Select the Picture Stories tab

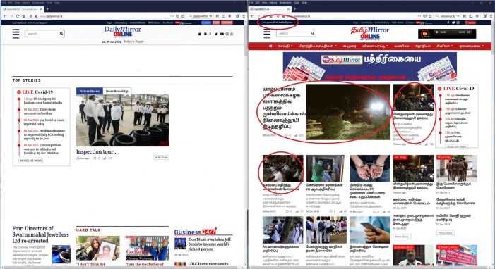[x=90, y=91]
